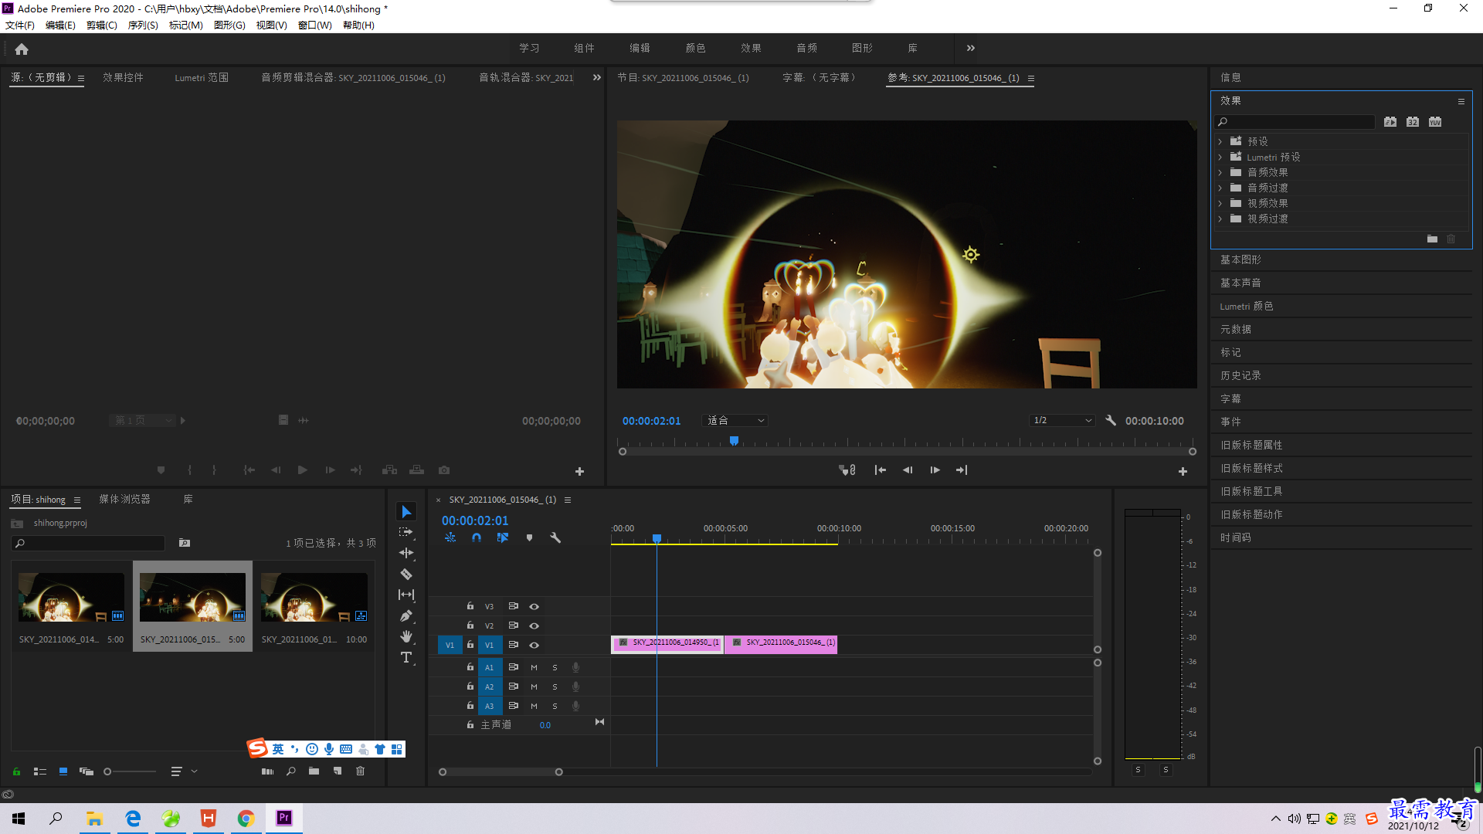
Task: Click YUV effects filter icon
Action: coord(1435,122)
